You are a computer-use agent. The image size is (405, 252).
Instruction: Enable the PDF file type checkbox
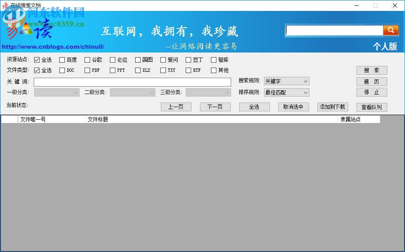point(86,70)
